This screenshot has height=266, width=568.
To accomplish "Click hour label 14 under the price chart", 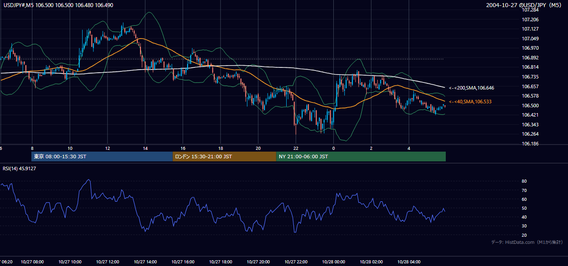I will point(145,148).
